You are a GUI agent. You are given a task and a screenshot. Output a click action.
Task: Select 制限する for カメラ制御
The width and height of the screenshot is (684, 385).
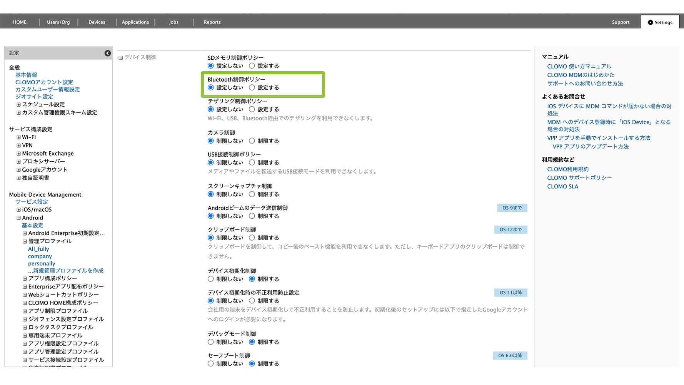[252, 141]
